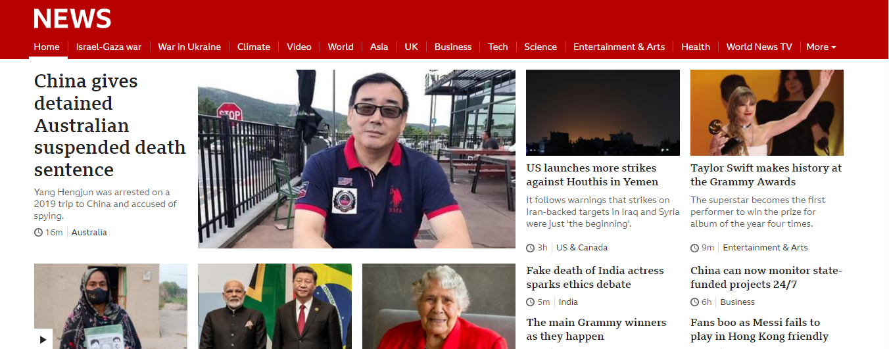Open the Asia section

(379, 47)
